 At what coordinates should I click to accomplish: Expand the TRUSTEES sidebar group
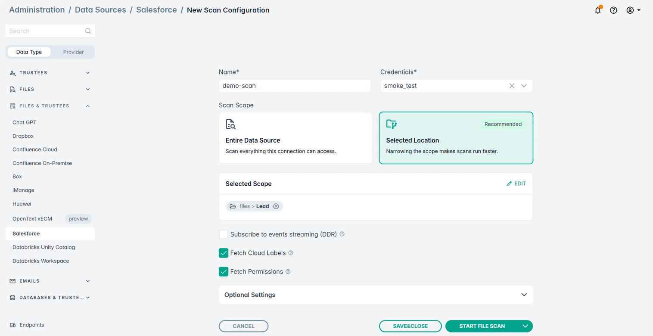pos(50,73)
